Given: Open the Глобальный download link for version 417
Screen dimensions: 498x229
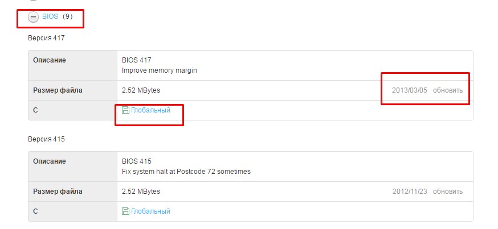Looking at the screenshot, I should pyautogui.click(x=150, y=110).
